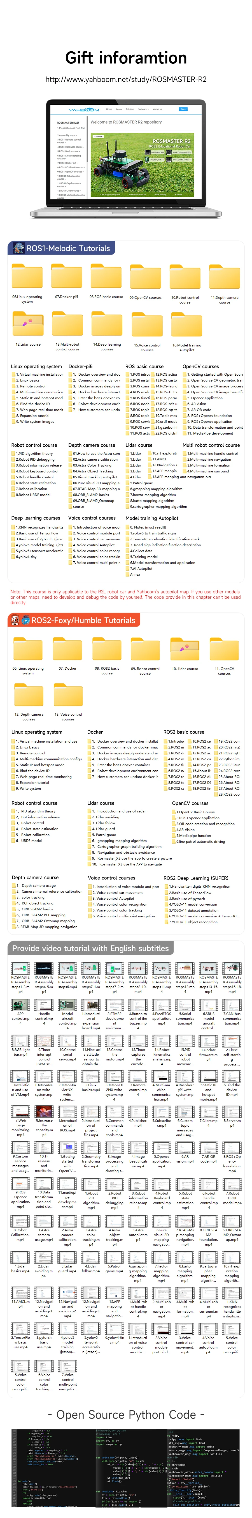Open the 7.Client.mp4 video file
The width and height of the screenshot is (252, 1518).
208,1111
